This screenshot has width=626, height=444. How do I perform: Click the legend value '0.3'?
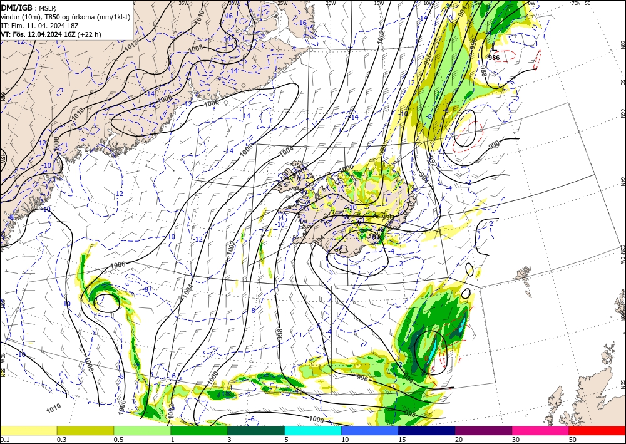coord(61,440)
